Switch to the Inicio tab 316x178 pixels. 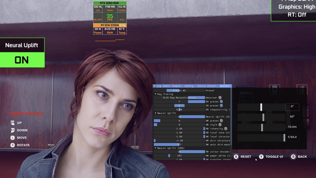point(201,86)
